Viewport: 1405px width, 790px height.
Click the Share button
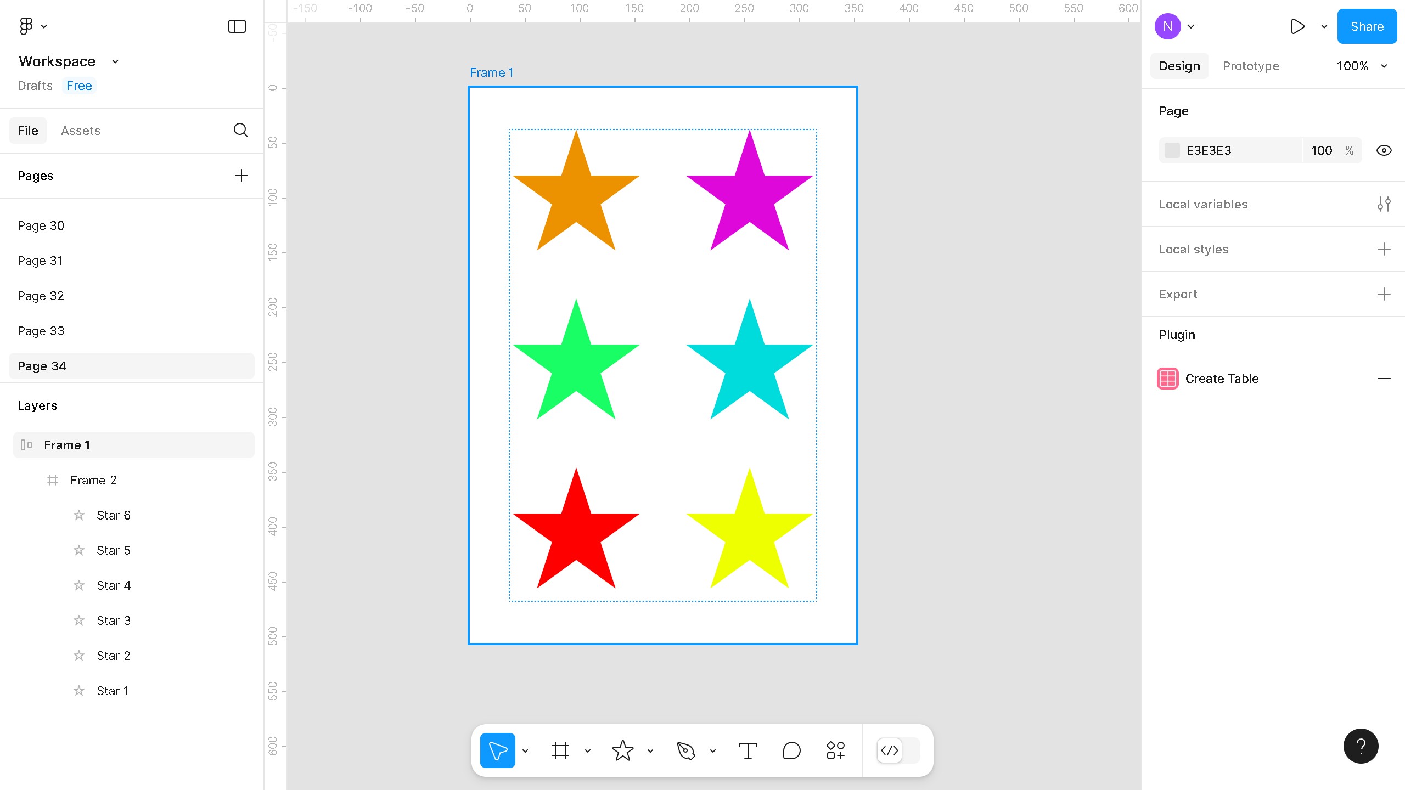click(1366, 26)
